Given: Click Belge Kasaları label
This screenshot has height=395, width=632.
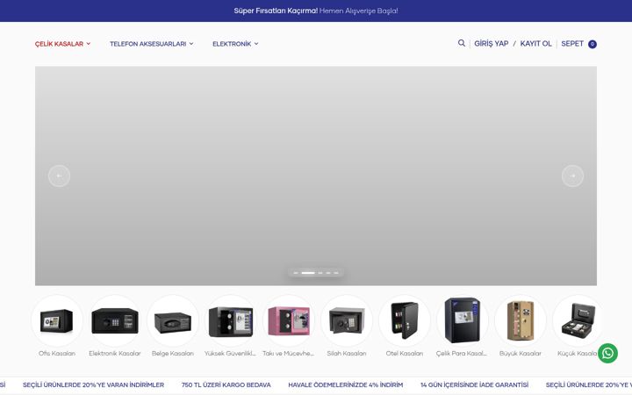Looking at the screenshot, I should pyautogui.click(x=173, y=354).
